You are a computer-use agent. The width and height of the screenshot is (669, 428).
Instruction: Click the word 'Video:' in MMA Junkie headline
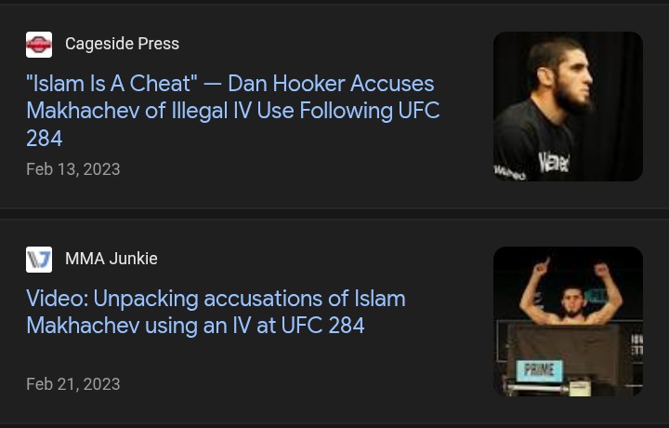coord(58,298)
